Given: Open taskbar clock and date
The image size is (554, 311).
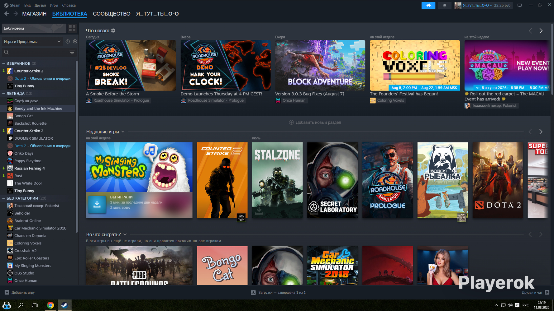Looking at the screenshot, I should click(542, 305).
